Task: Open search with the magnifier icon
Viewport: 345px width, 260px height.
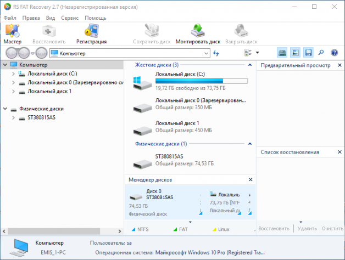Action: [321, 53]
